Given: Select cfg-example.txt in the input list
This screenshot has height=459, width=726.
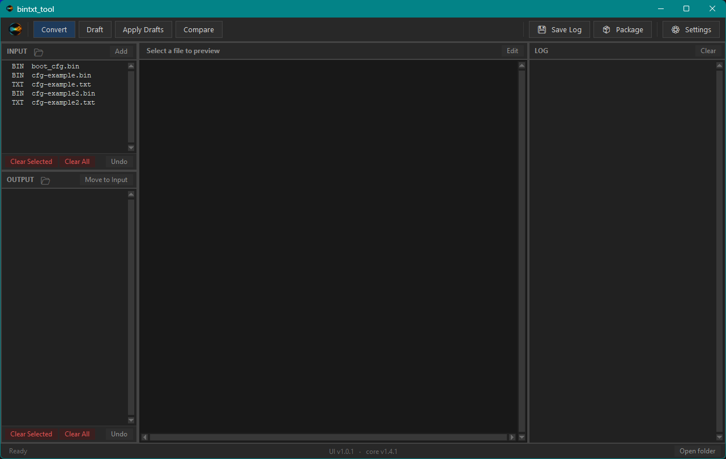Looking at the screenshot, I should coord(65,84).
